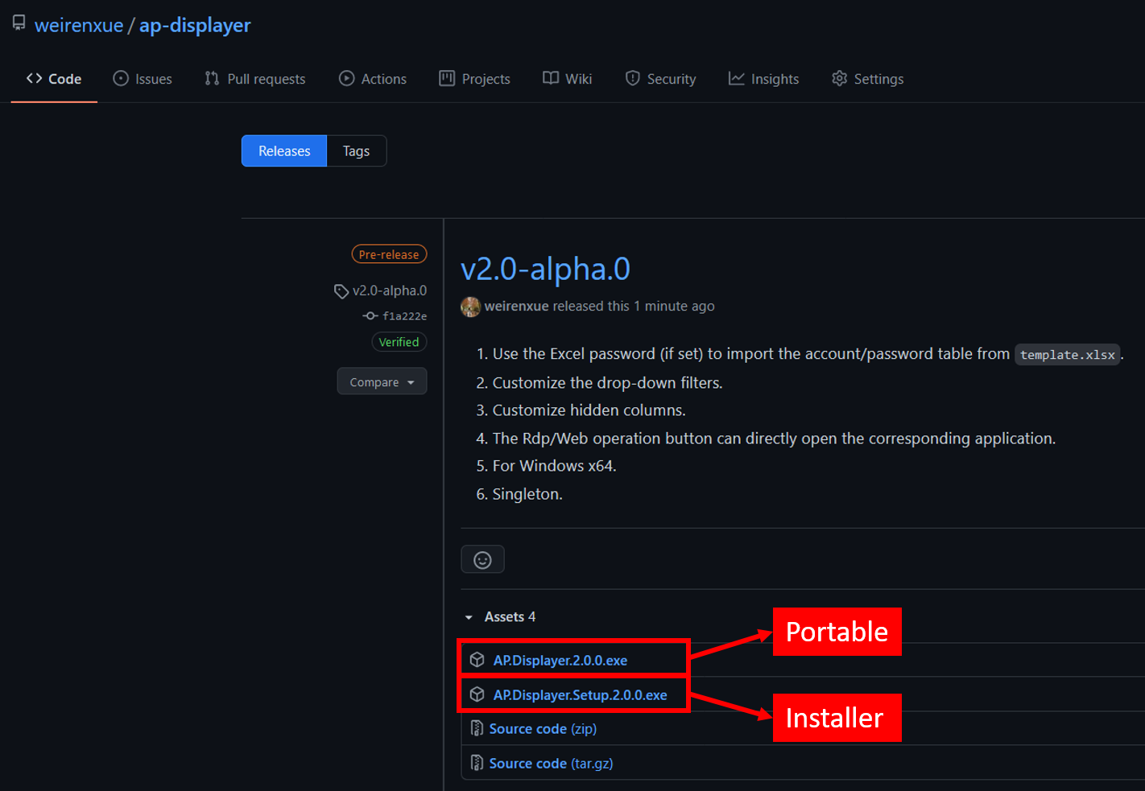Viewport: 1145px width, 791px height.
Task: Click the smiley add-reaction icon
Action: [x=482, y=559]
